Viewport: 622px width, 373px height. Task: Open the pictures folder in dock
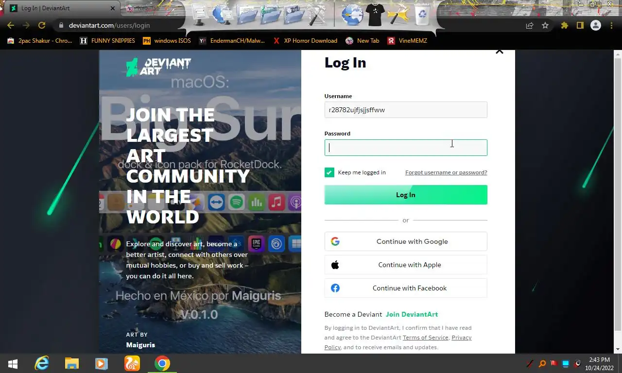(x=294, y=15)
